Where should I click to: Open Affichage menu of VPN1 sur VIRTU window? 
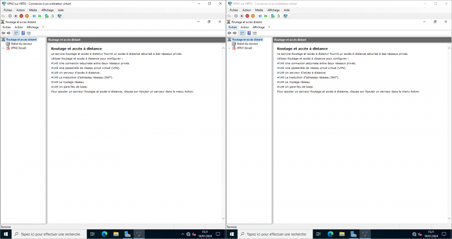coord(273,10)
